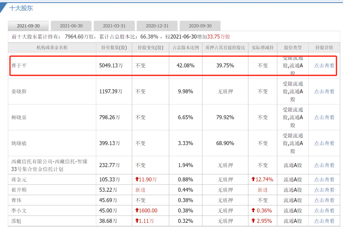Switch to the 2020-12-31 tab

[157, 26]
